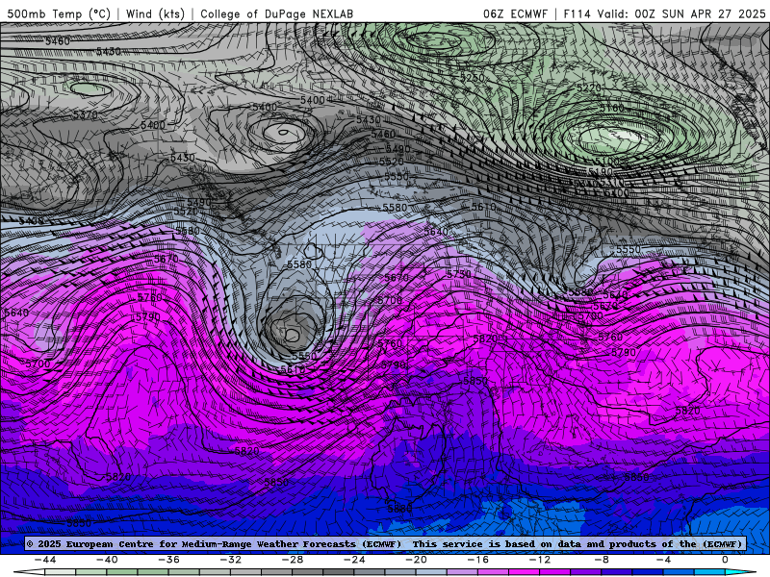Select the -12 colorbar label
The width and height of the screenshot is (770, 577).
click(x=540, y=560)
